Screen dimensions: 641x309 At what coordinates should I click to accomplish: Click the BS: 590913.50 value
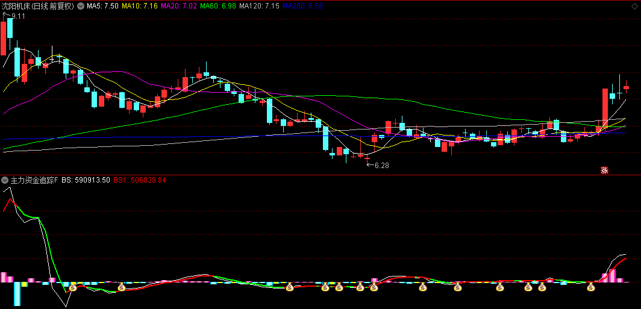point(86,180)
